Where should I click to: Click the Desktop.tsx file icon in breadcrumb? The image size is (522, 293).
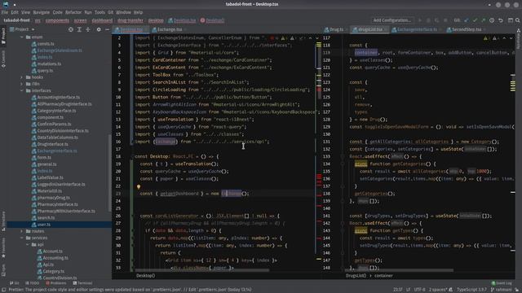click(x=170, y=20)
